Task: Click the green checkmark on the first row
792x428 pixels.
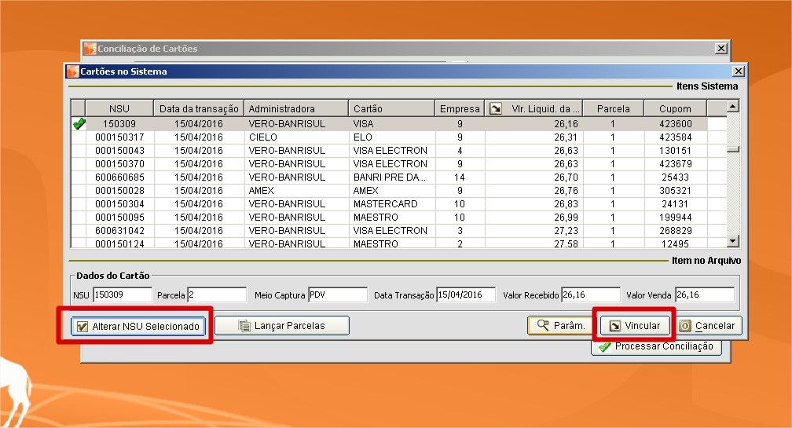Action: 78,123
